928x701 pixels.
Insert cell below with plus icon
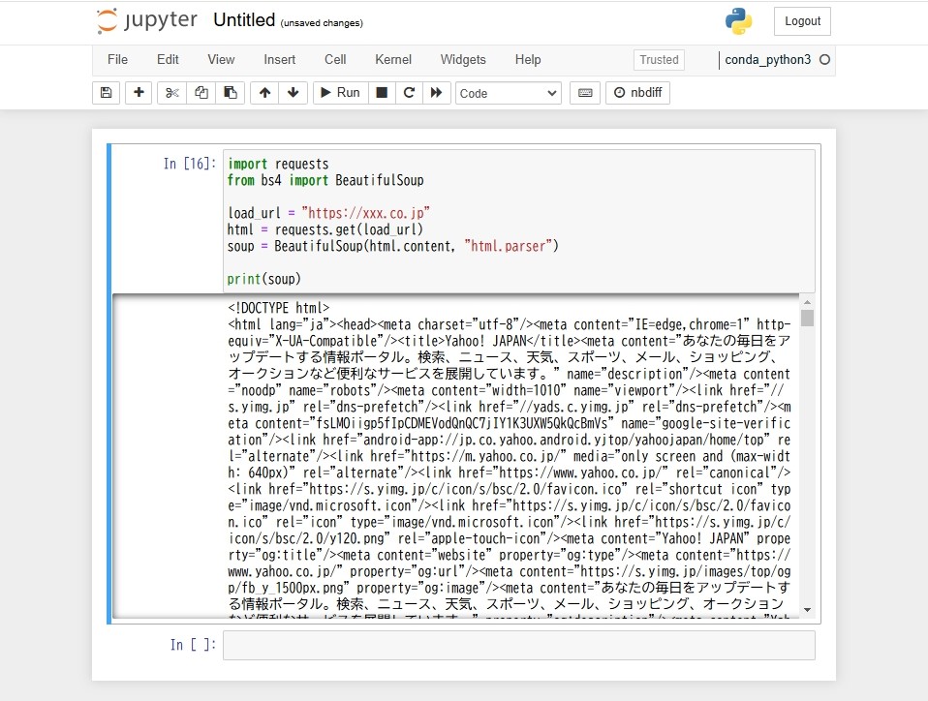[139, 93]
